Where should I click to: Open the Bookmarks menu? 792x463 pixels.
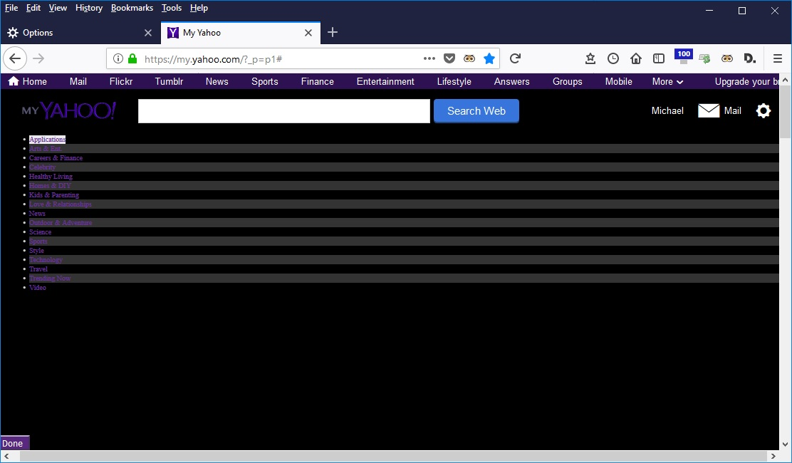click(x=132, y=8)
